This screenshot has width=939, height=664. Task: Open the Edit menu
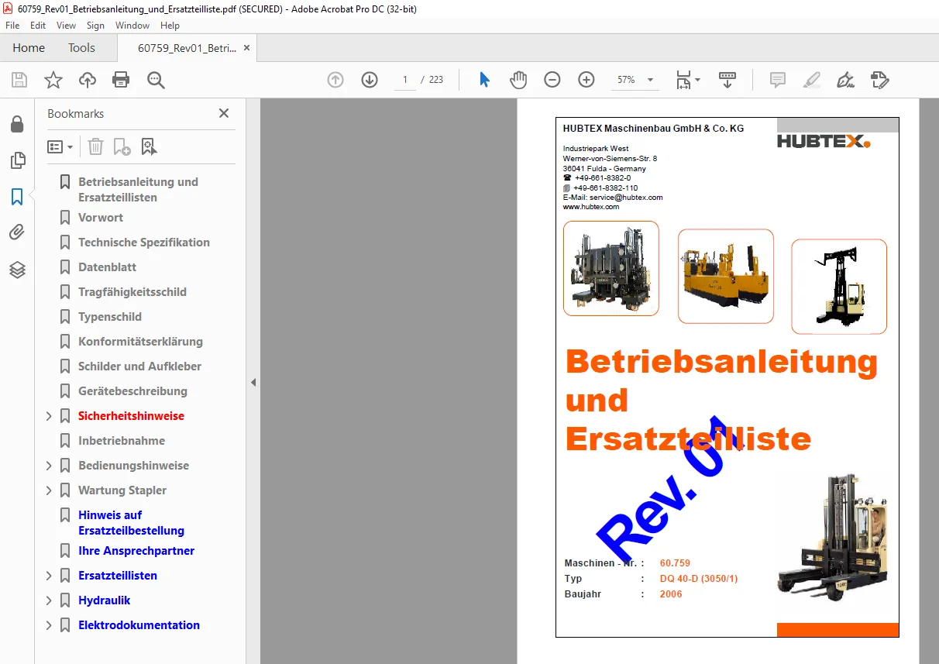click(x=38, y=26)
